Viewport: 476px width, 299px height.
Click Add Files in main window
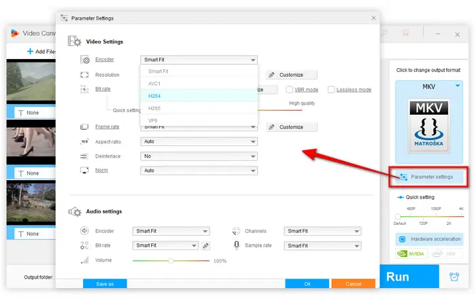pos(41,52)
